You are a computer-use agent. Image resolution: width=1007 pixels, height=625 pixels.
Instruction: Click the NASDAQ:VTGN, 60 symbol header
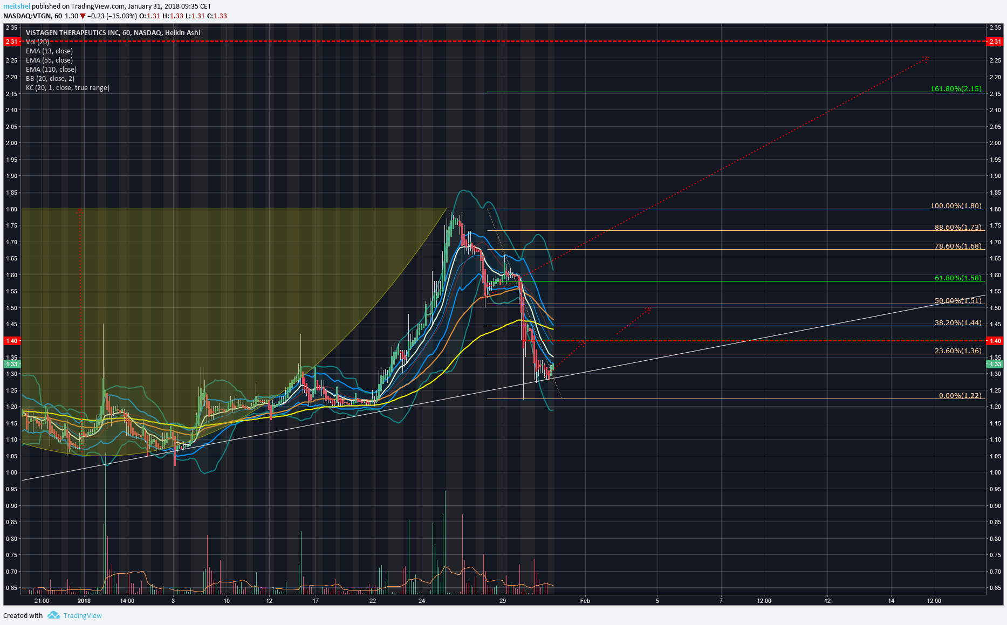(x=32, y=16)
